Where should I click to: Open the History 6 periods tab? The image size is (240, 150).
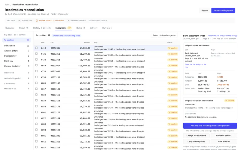click(42, 28)
